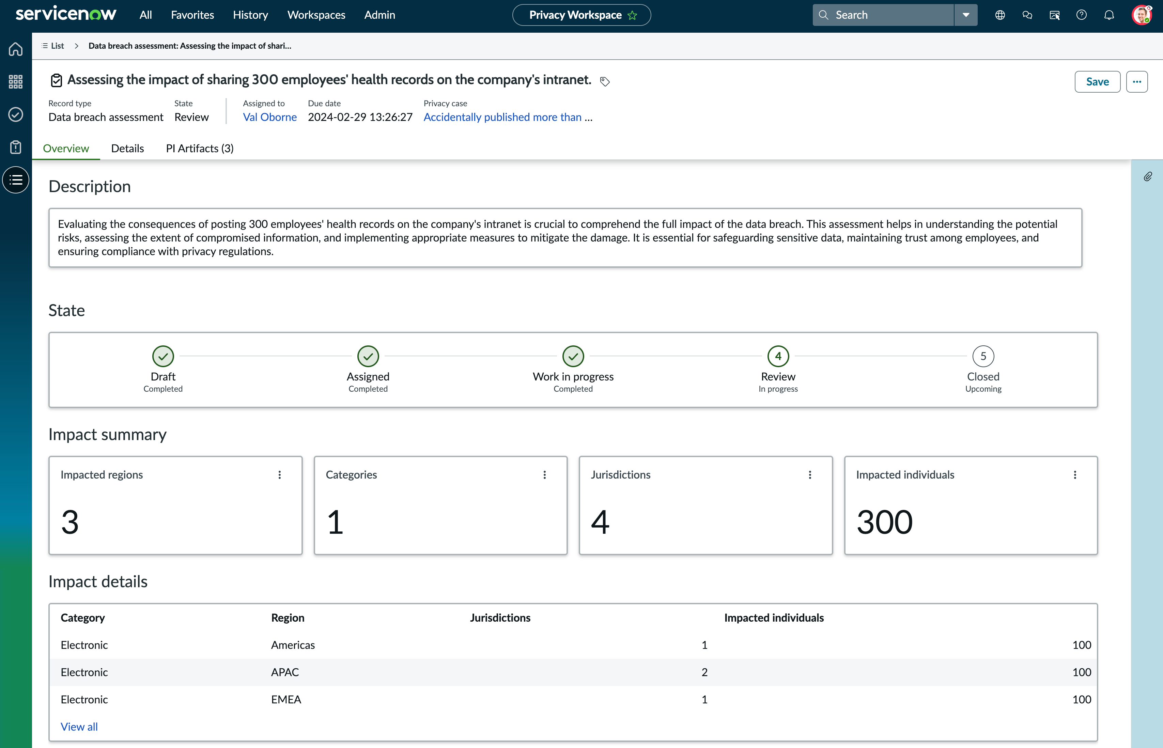
Task: Open the notifications bell
Action: pos(1109,15)
